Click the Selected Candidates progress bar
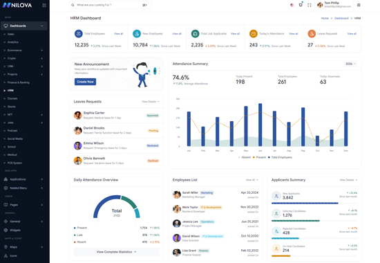 pos(314,221)
